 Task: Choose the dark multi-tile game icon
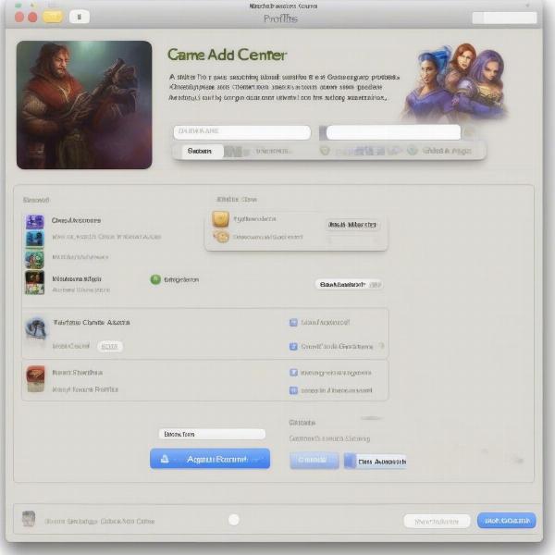pos(35,282)
